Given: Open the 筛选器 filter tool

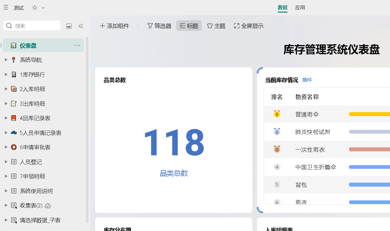Looking at the screenshot, I should point(159,26).
